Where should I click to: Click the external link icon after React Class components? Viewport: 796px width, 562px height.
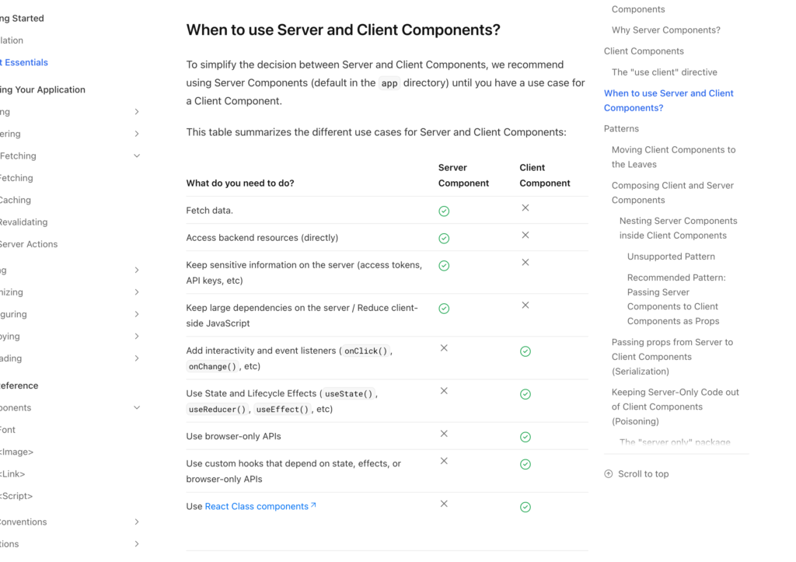point(313,505)
